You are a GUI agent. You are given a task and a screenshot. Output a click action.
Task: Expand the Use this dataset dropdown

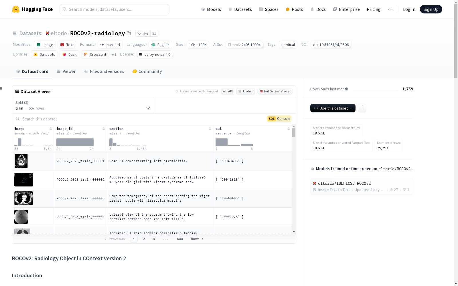[333, 108]
